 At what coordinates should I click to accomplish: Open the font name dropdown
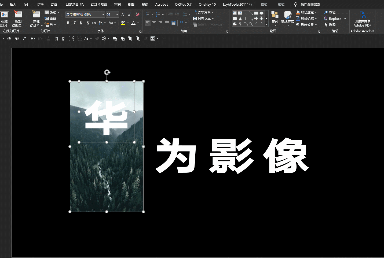[x=103, y=15]
